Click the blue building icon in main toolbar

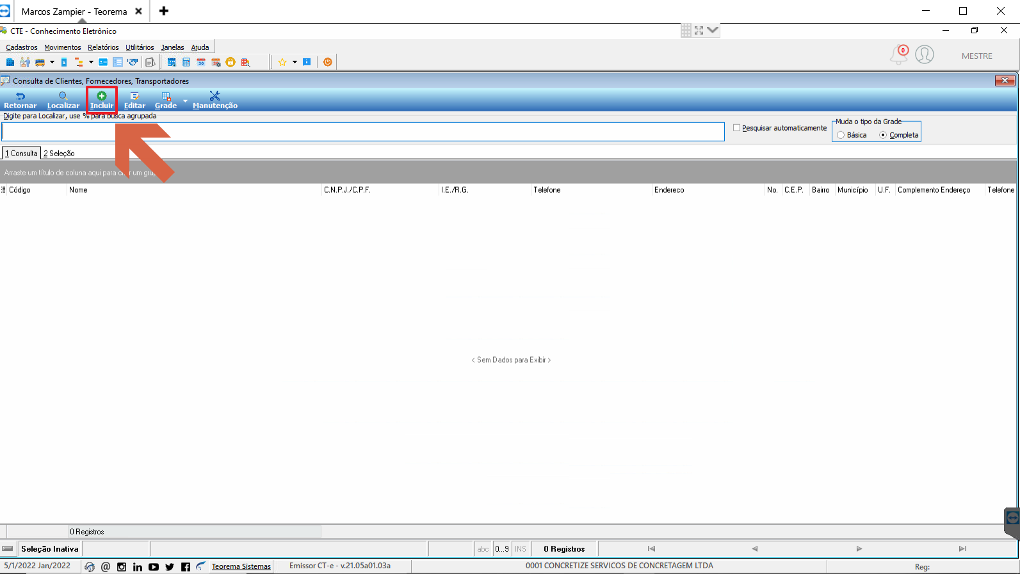coord(10,62)
